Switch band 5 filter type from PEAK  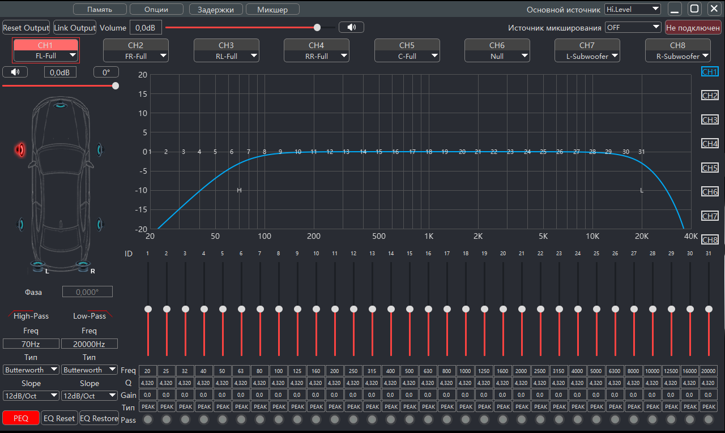(223, 406)
